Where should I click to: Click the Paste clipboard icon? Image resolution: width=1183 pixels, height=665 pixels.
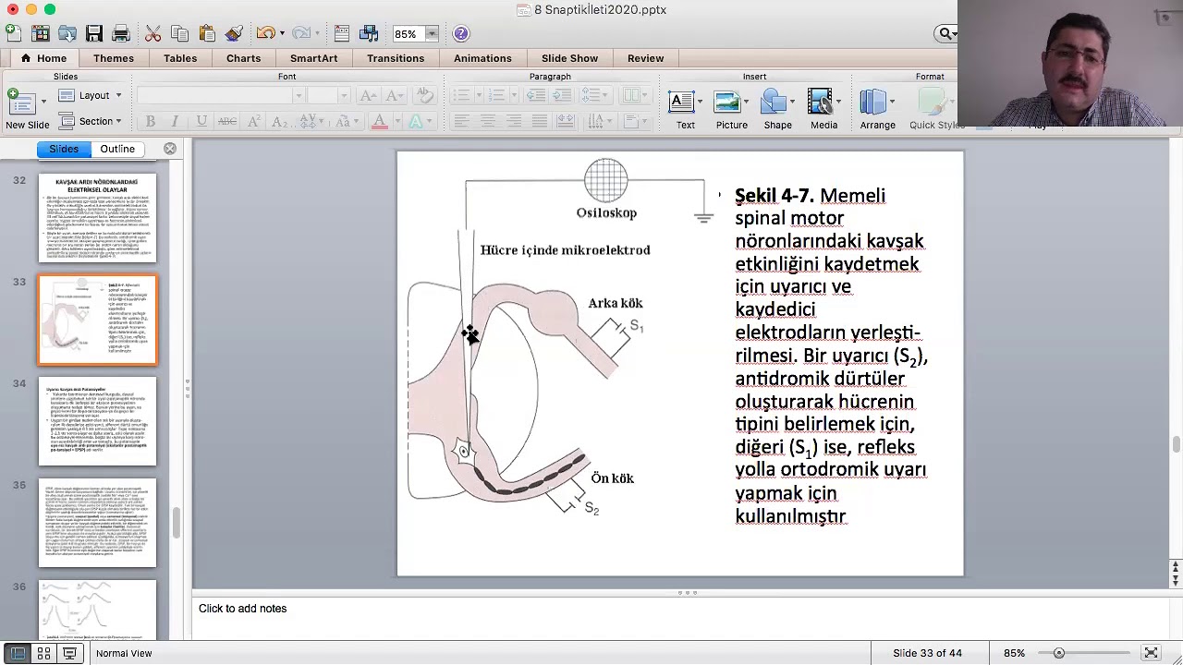tap(207, 33)
